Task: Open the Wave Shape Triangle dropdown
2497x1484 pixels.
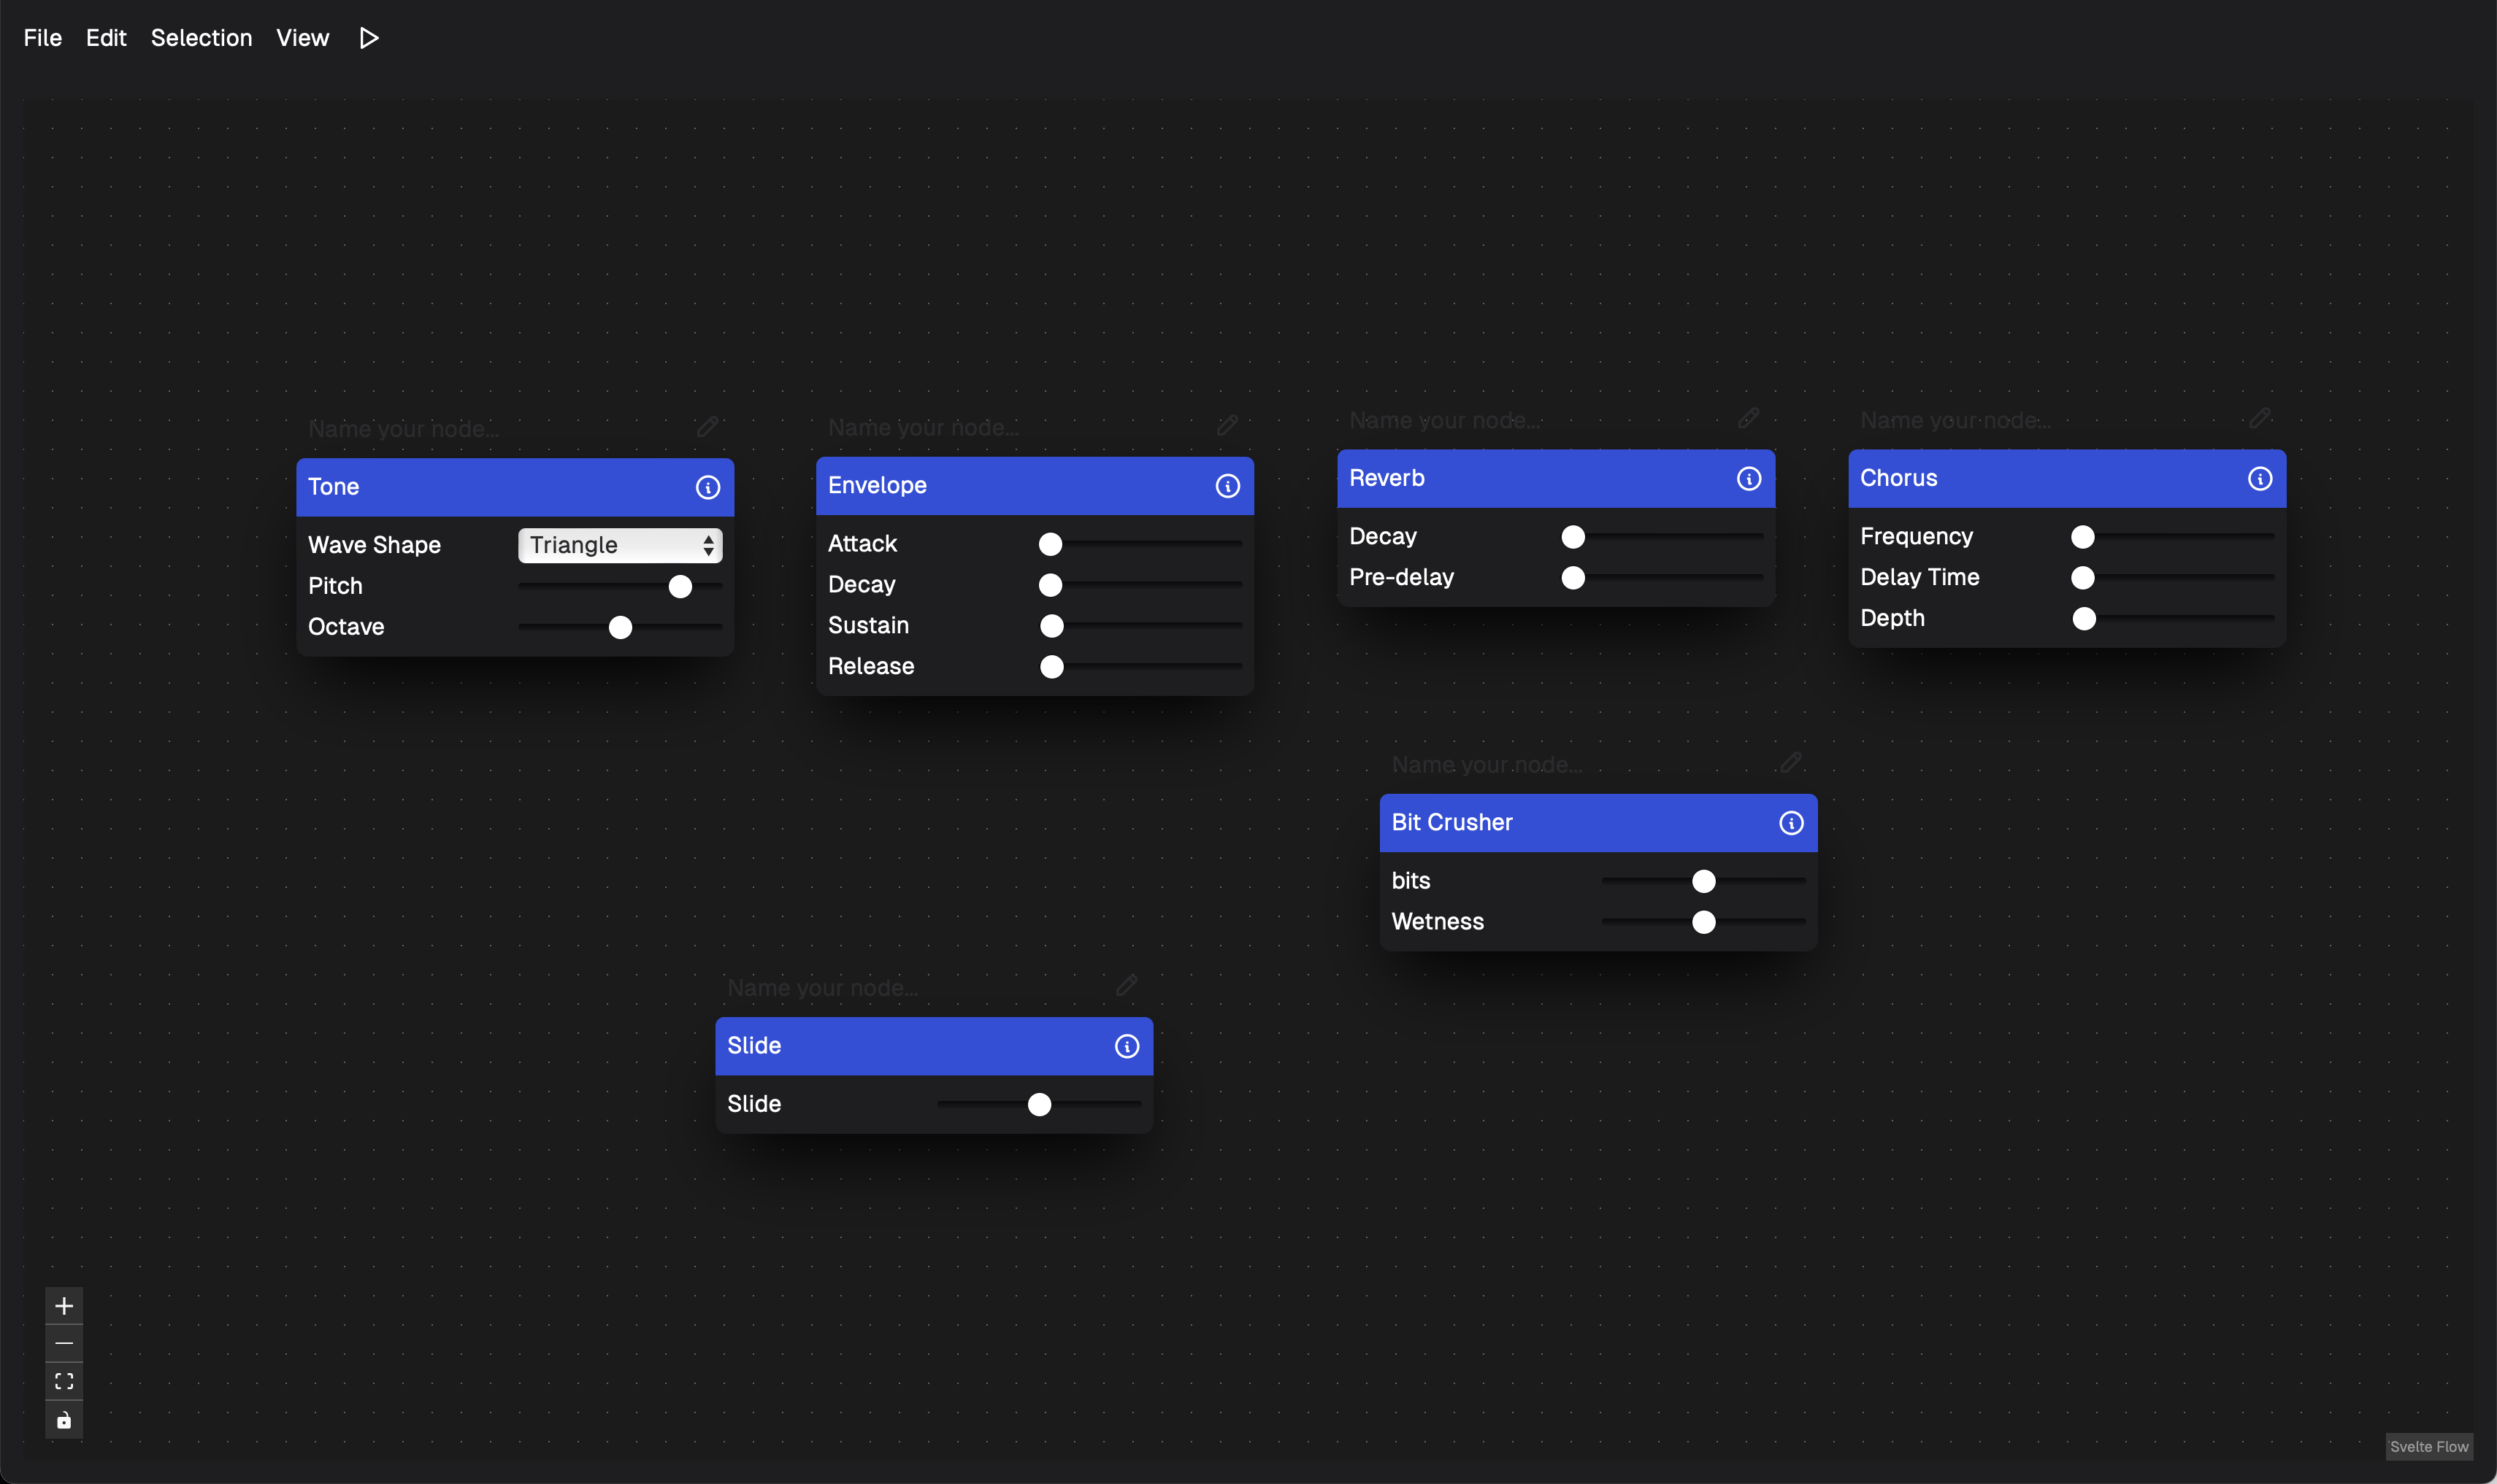Action: coord(619,545)
